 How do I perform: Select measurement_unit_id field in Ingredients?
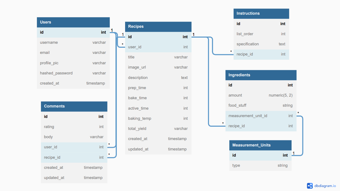tap(261, 116)
